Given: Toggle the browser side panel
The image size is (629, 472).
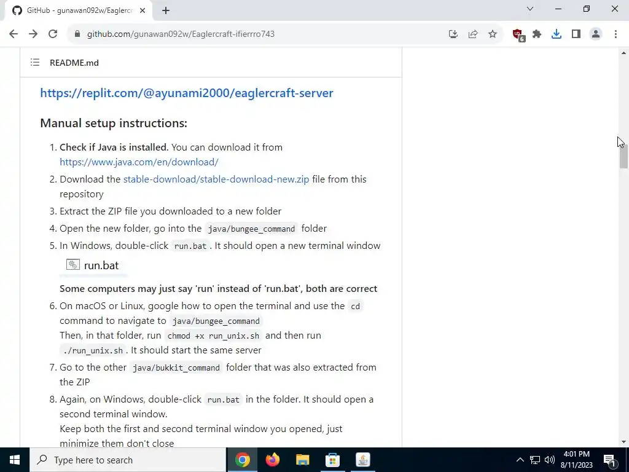Looking at the screenshot, I should click(576, 34).
